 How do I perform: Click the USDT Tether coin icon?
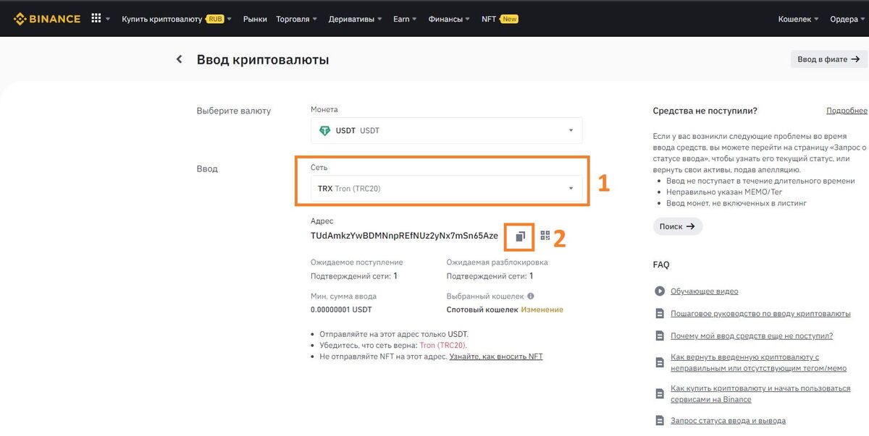[x=325, y=131]
